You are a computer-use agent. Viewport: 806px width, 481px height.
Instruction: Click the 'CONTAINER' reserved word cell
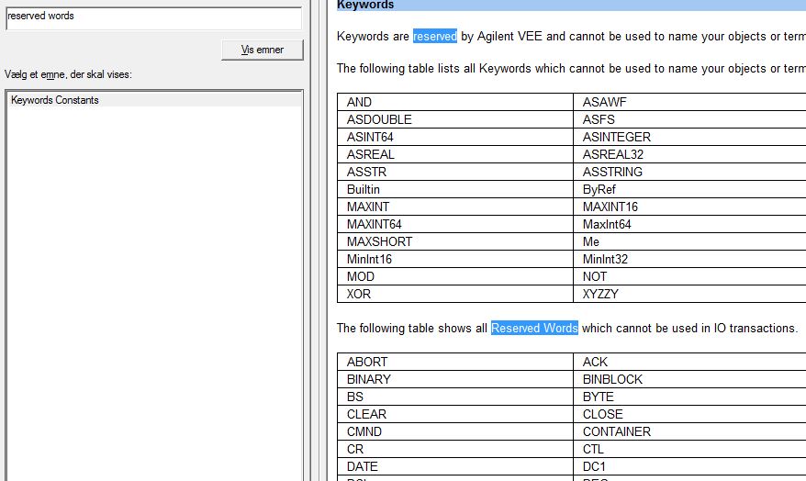tap(616, 432)
